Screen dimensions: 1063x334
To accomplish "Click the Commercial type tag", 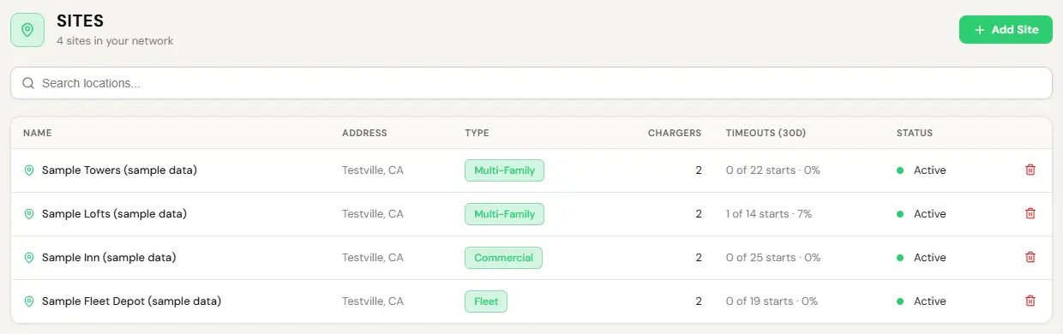I will pos(503,258).
